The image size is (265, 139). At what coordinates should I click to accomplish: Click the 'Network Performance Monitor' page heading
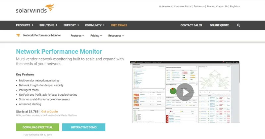click(59, 52)
